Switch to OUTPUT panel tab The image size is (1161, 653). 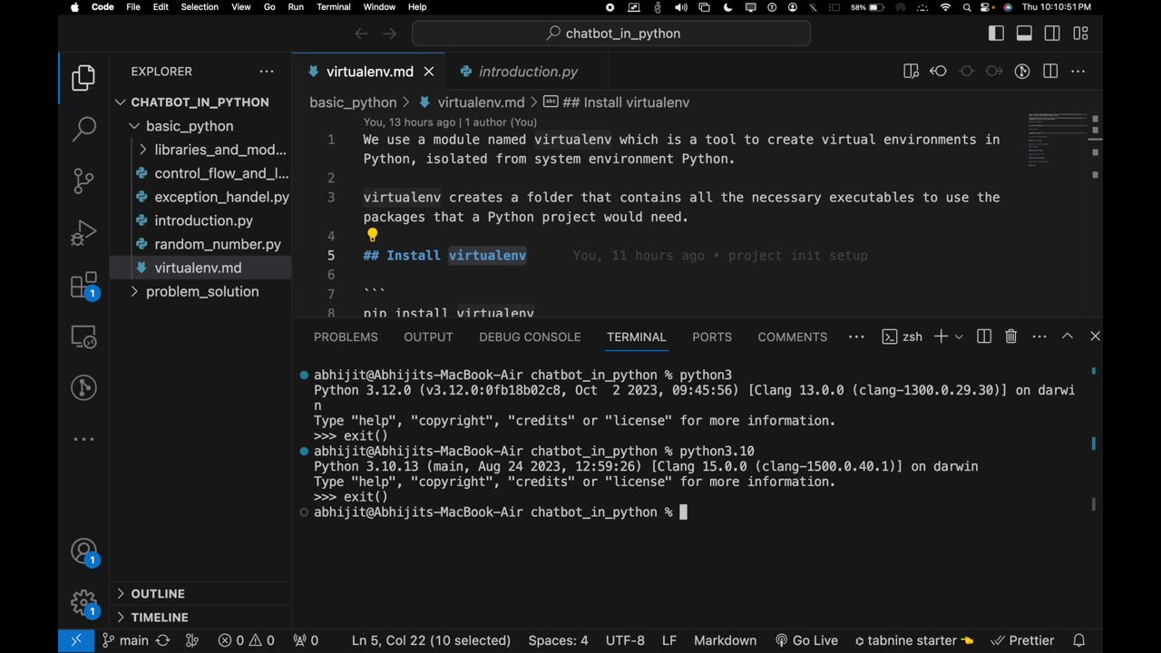pos(428,336)
